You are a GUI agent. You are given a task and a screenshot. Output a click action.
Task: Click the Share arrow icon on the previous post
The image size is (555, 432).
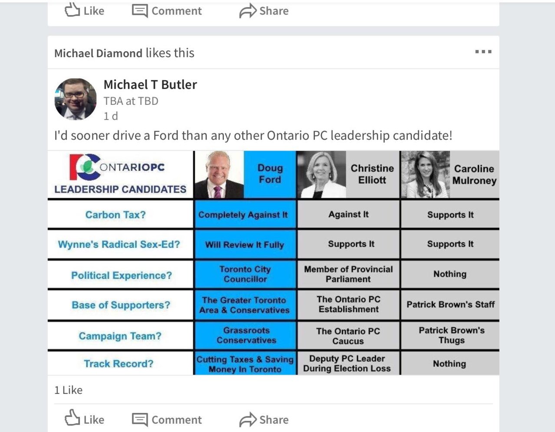pyautogui.click(x=248, y=11)
